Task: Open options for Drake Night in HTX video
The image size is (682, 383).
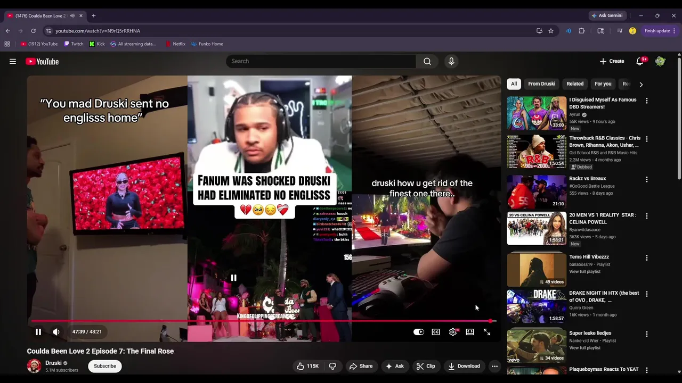Action: click(x=647, y=294)
